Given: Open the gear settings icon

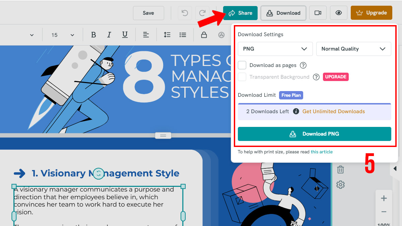Looking at the screenshot, I should (x=340, y=184).
